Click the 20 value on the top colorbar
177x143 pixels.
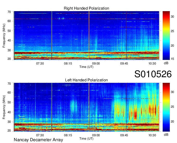pos(172,46)
